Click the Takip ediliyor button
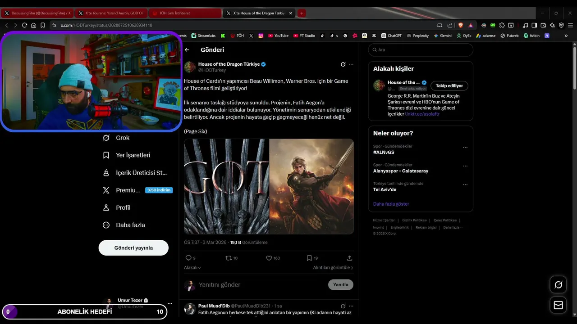The height and width of the screenshot is (324, 577). [449, 86]
